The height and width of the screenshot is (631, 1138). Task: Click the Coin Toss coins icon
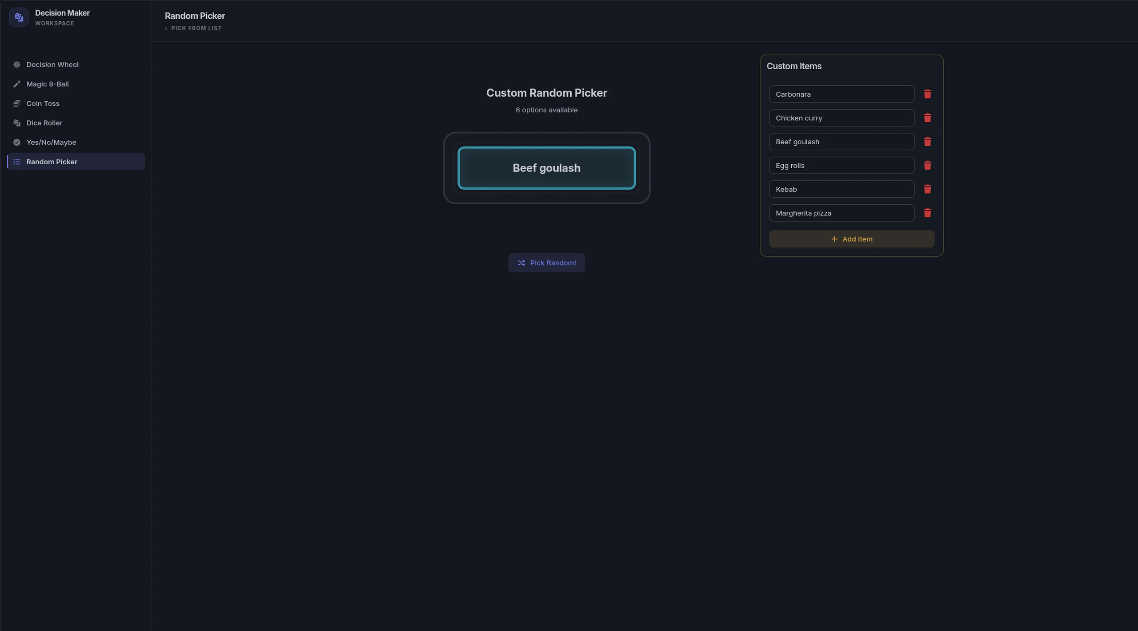click(x=17, y=103)
